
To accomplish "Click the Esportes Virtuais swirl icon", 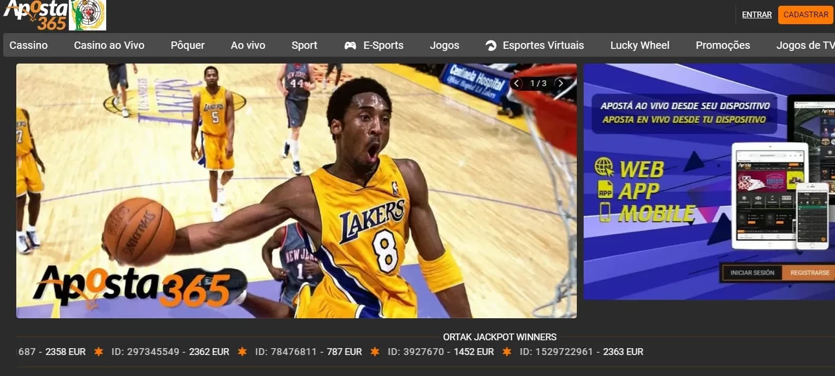I will click(491, 46).
